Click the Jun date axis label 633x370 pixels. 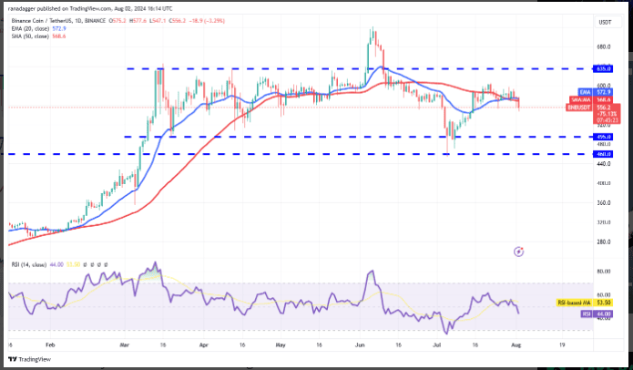359,345
